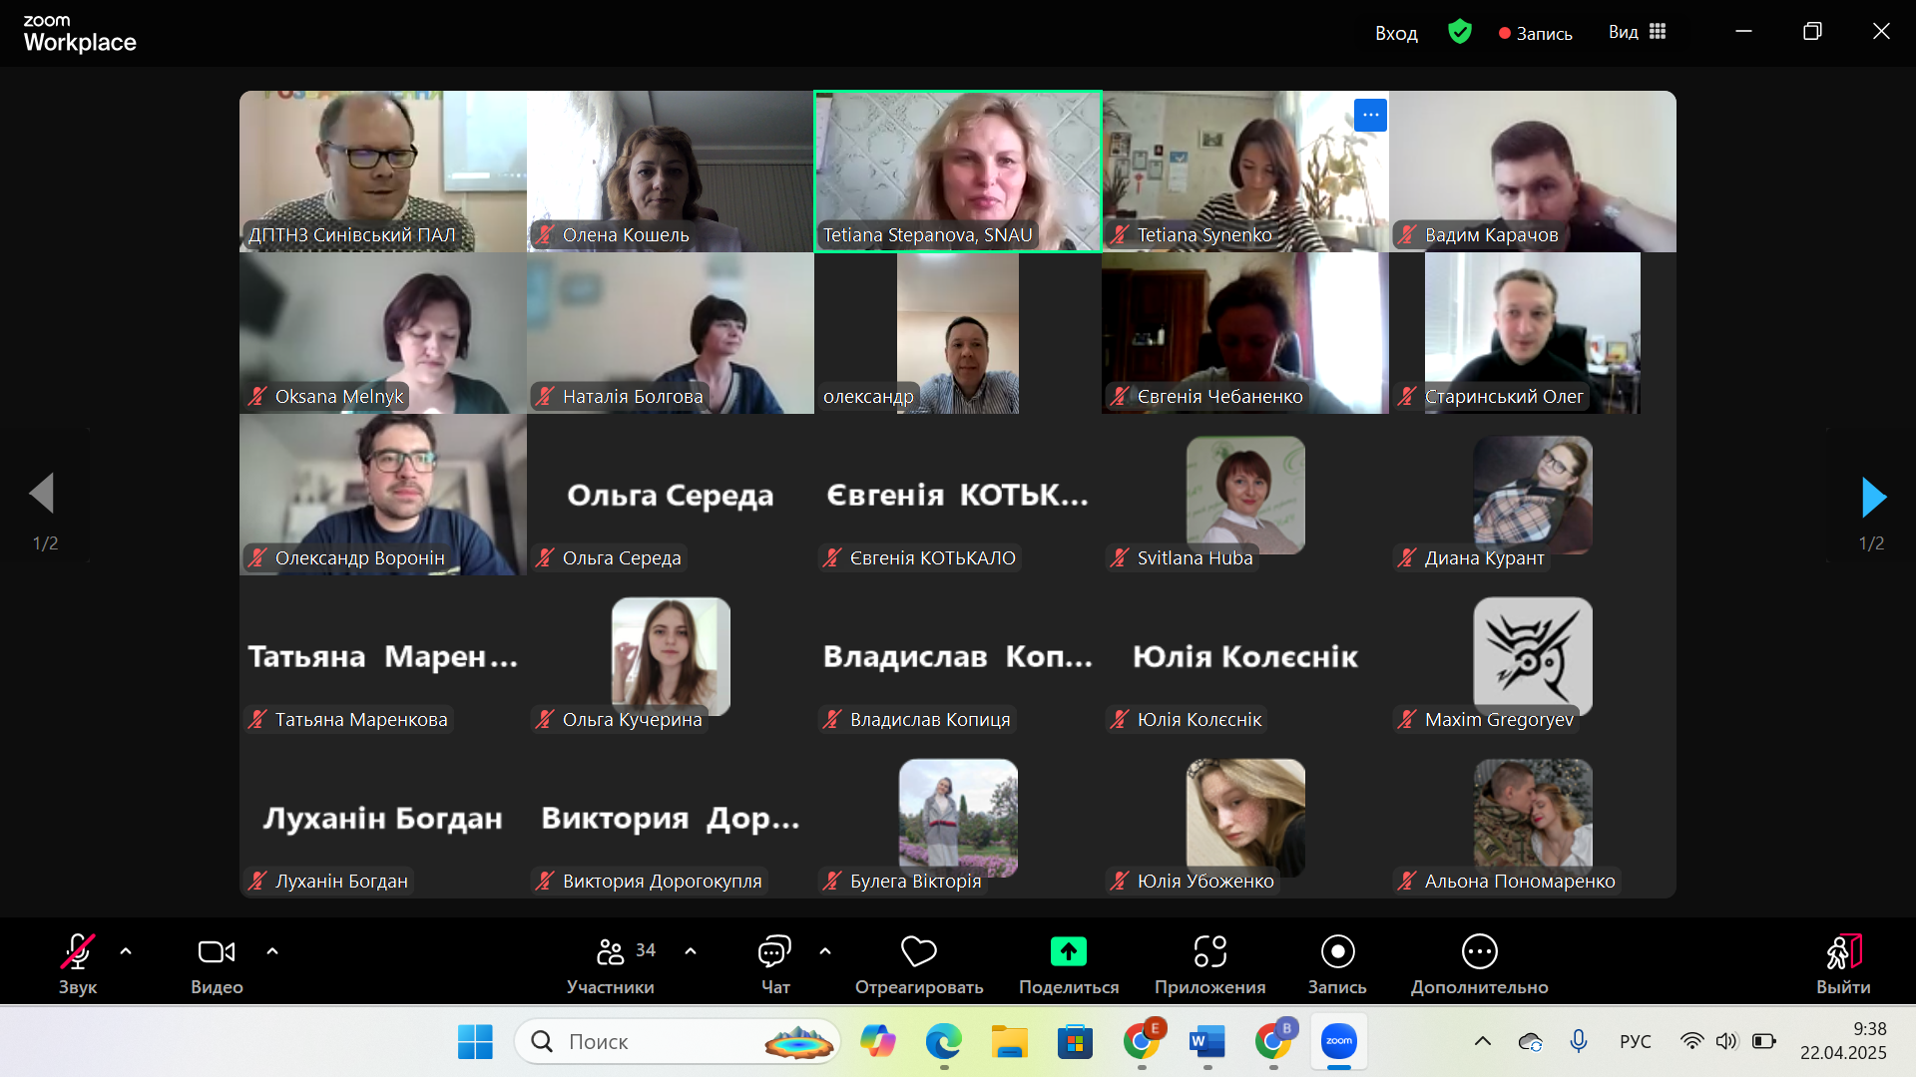Open Дополнительно more options menu
The image size is (1916, 1077).
(1480, 963)
